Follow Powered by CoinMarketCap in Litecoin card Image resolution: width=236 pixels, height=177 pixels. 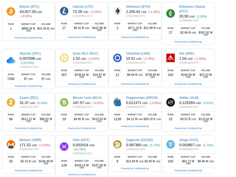pos(82,37)
